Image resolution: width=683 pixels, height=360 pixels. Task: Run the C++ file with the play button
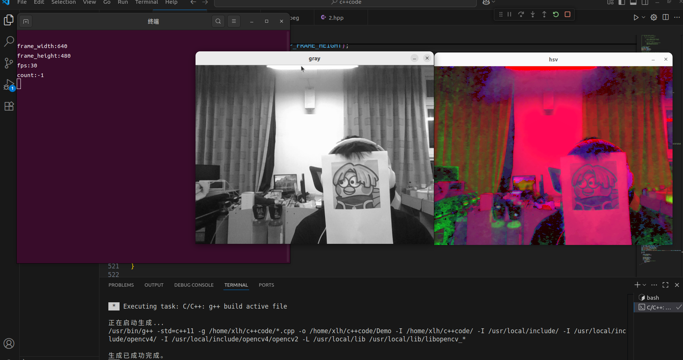tap(636, 17)
